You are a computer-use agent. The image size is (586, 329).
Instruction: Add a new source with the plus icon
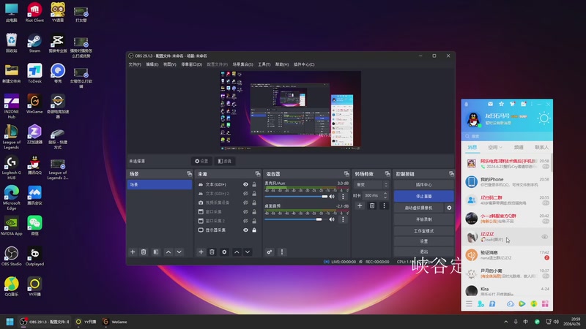click(x=201, y=252)
